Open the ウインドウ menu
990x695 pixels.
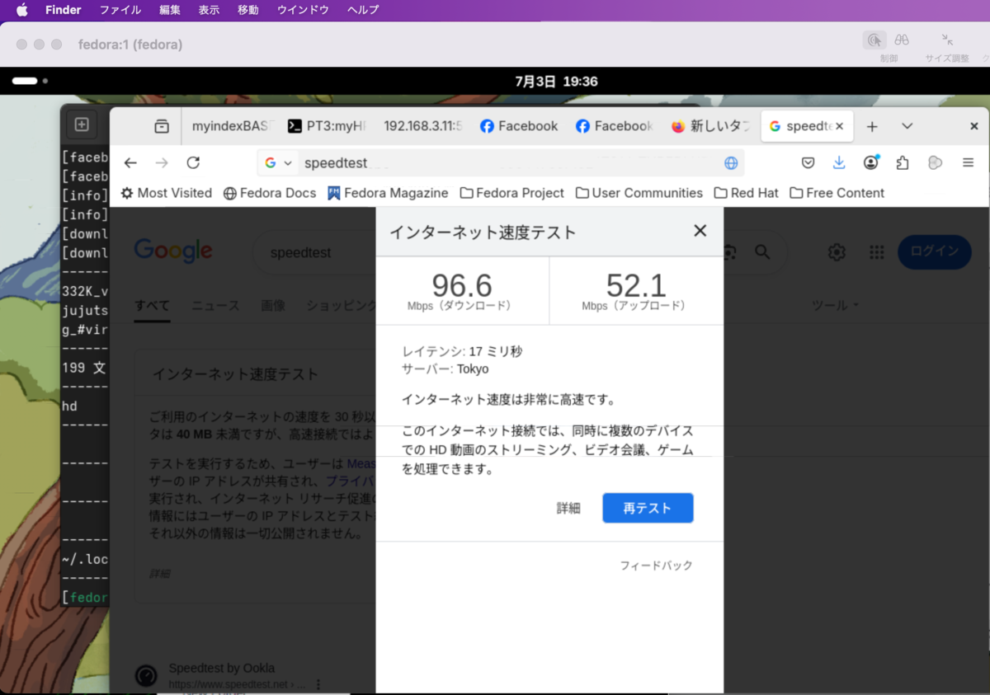pos(303,10)
